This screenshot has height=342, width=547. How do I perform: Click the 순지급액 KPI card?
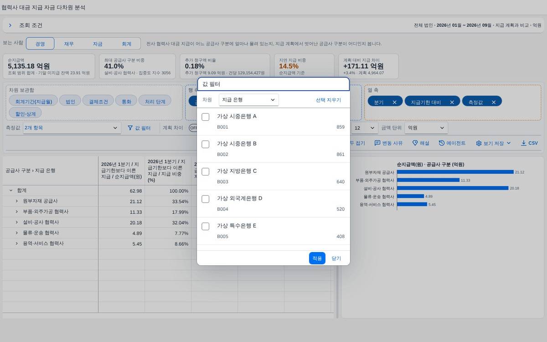tap(49, 66)
